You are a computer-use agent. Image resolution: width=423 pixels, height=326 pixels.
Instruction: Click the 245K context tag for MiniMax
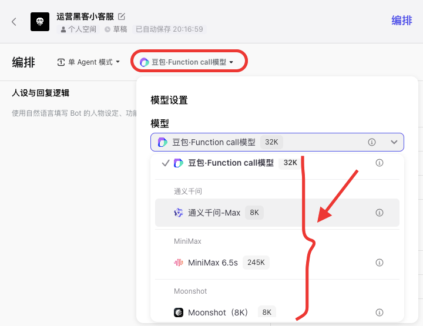pos(256,263)
